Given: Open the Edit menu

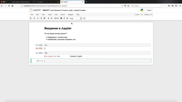Looking at the screenshot, I should click(37, 14).
